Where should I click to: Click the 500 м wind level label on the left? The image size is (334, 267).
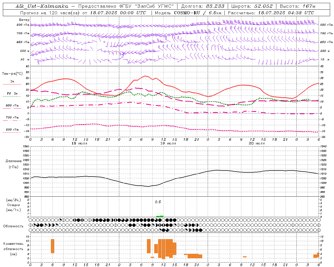tap(25, 51)
